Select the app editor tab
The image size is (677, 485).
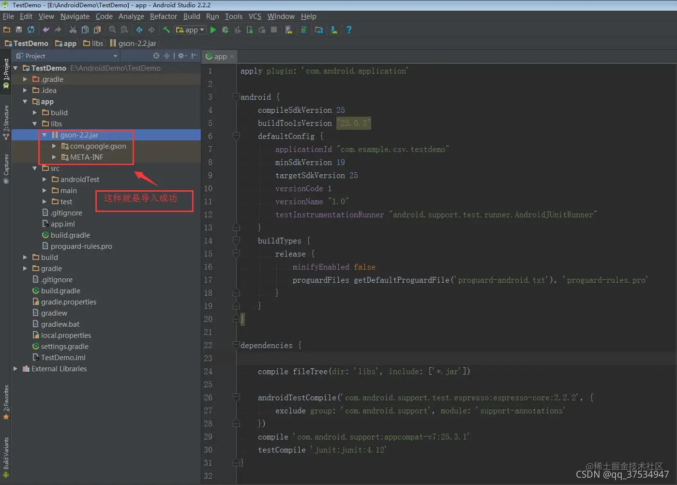click(220, 56)
